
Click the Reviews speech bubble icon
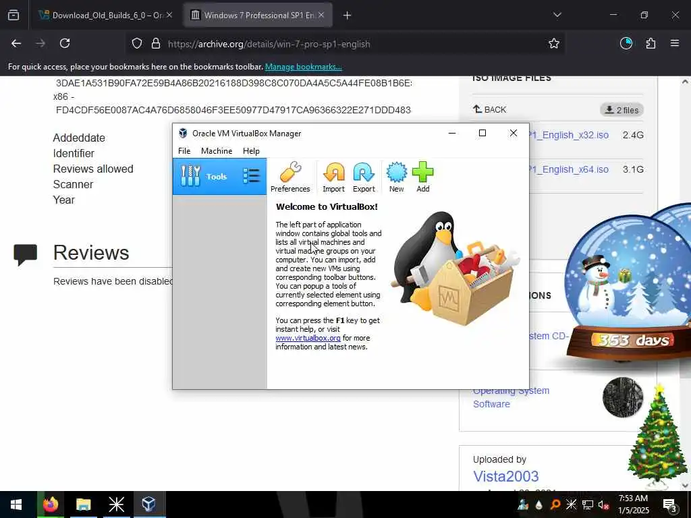click(x=26, y=254)
